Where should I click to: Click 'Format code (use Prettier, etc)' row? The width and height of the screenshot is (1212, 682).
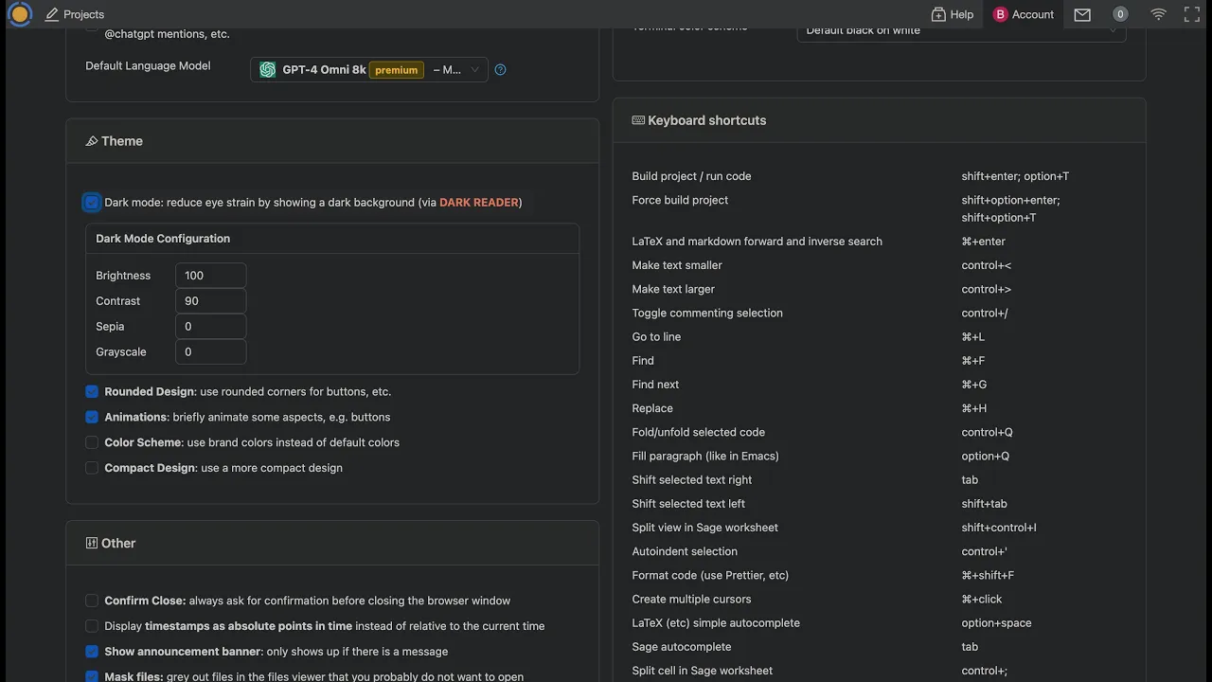pyautogui.click(x=879, y=575)
